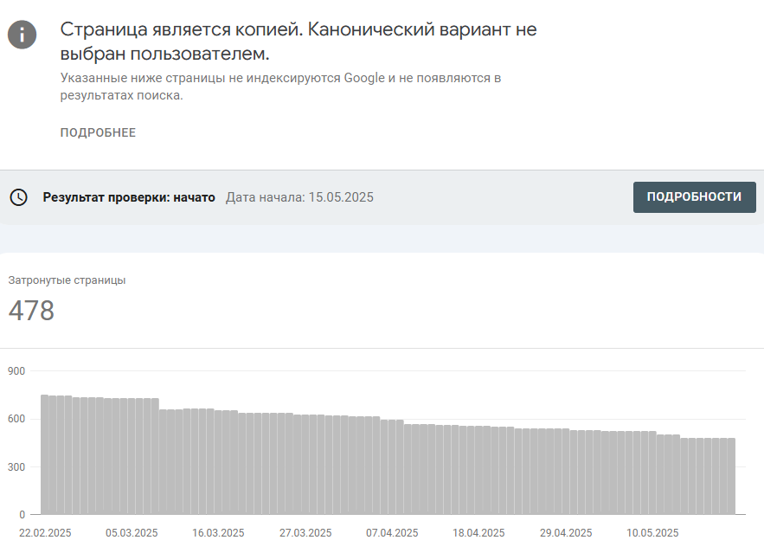Click the chart bar above 16.03.2025
The width and height of the screenshot is (764, 553).
click(x=218, y=462)
